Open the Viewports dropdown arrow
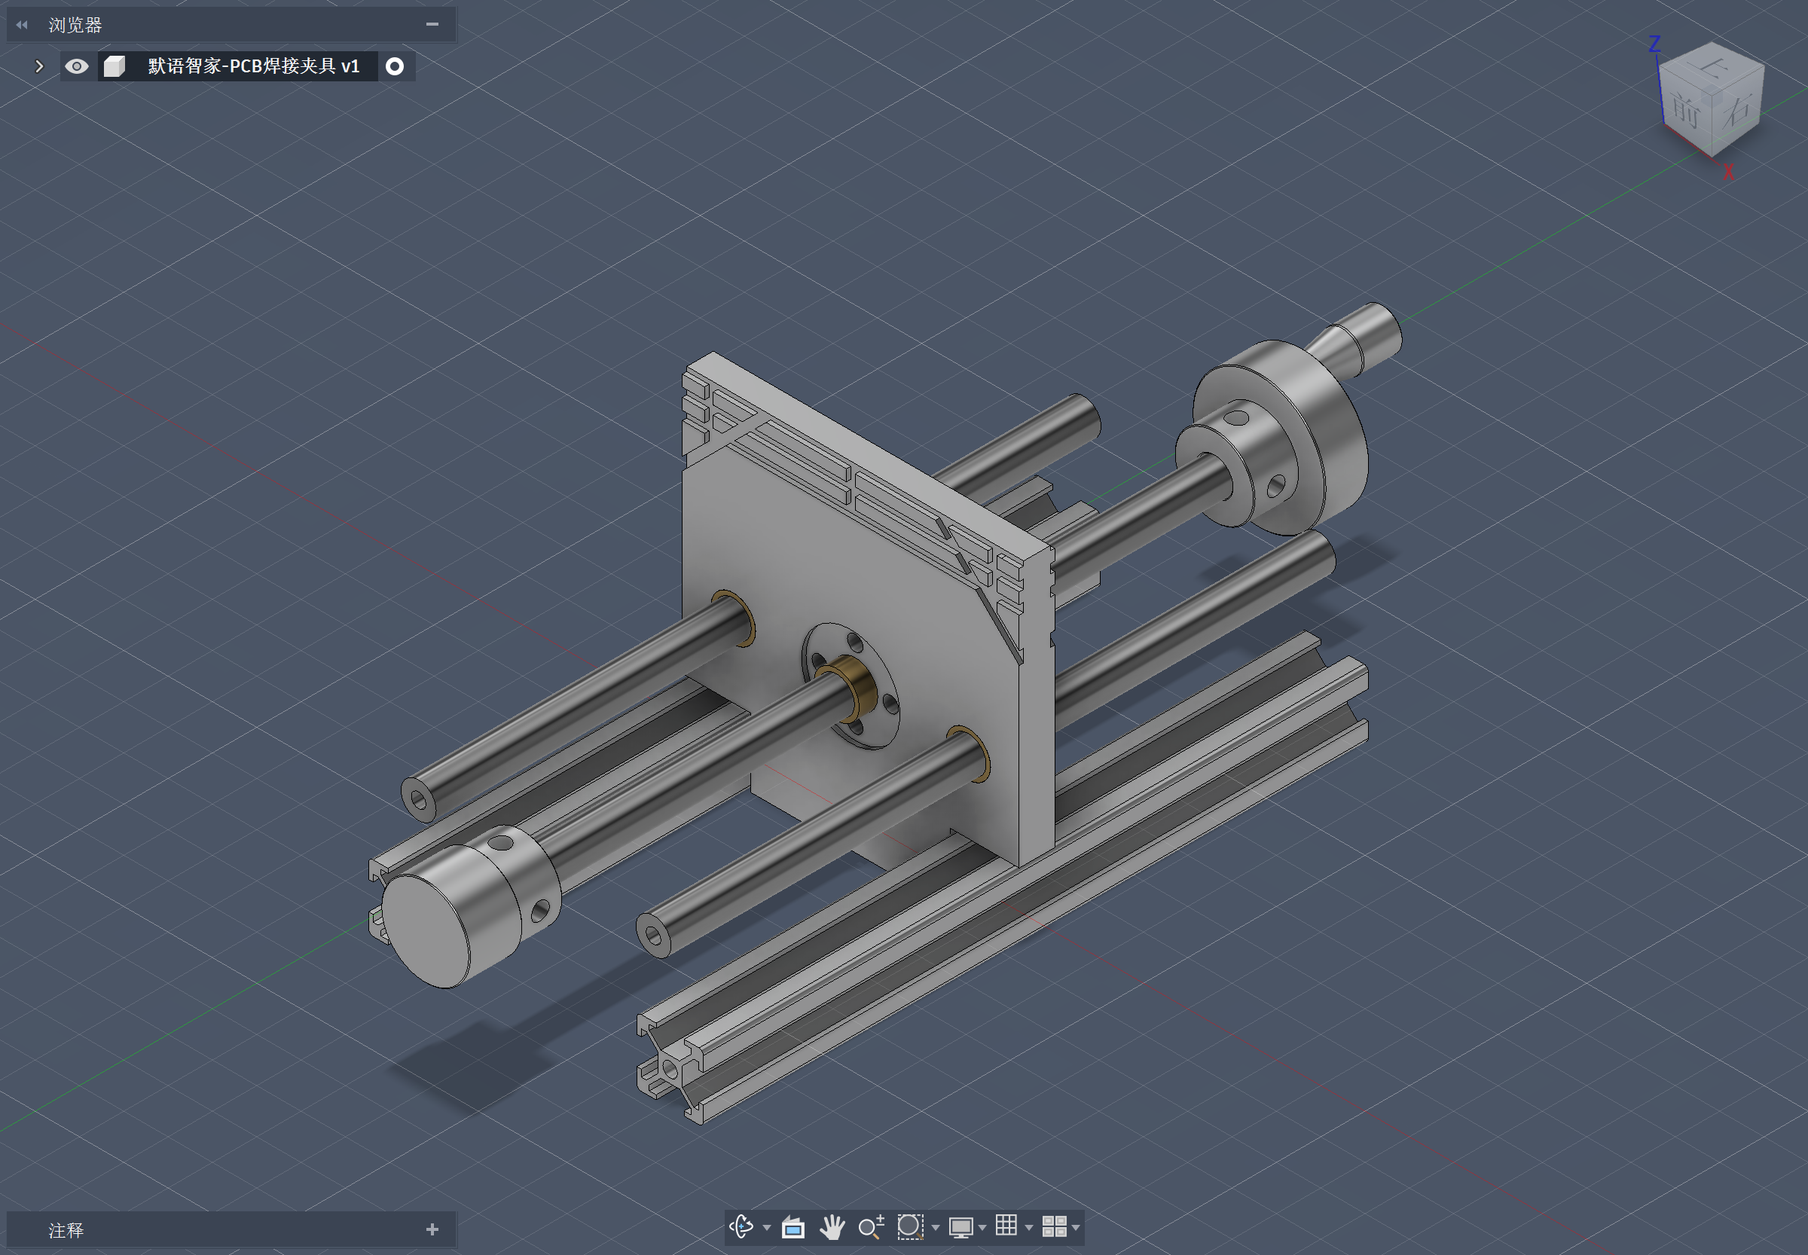Viewport: 1808px width, 1255px height. tap(1076, 1227)
